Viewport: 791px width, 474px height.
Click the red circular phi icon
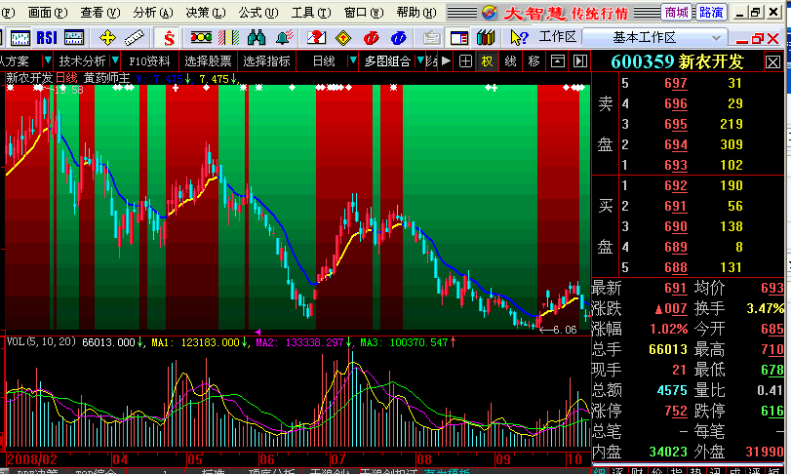372,38
